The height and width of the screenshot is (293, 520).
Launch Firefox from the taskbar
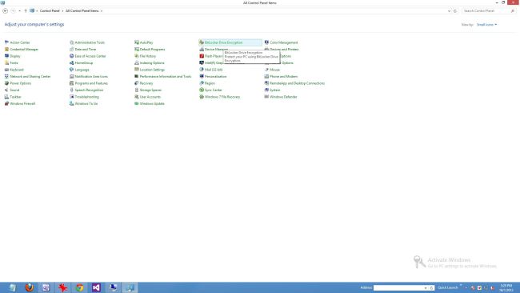click(29, 287)
